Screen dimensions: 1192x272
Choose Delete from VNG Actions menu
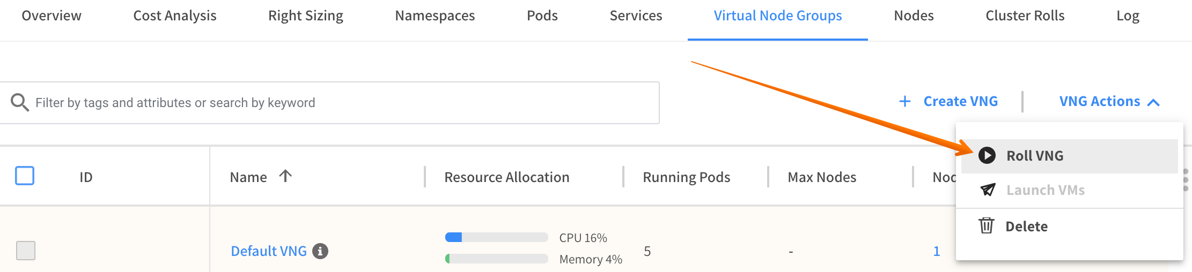[1026, 226]
